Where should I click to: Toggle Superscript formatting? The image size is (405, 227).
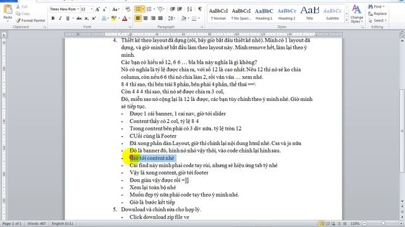click(x=94, y=18)
